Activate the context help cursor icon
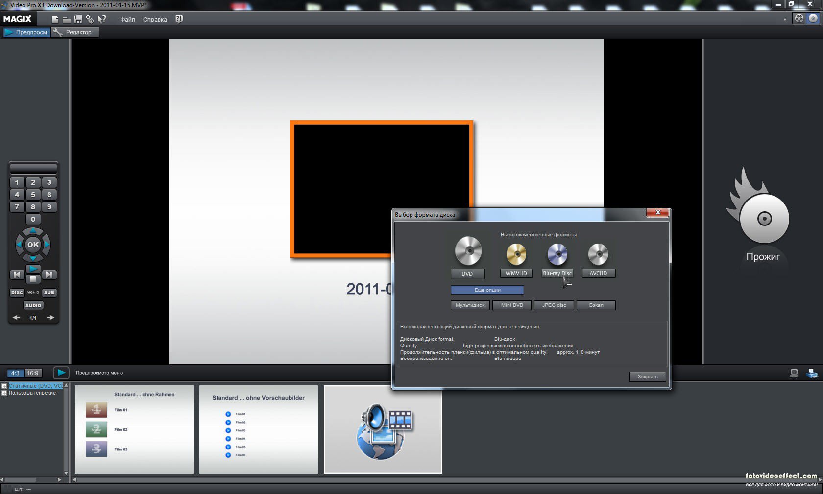This screenshot has height=494, width=823. pos(102,19)
